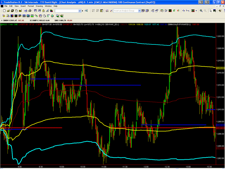The height and width of the screenshot is (169, 225).
Task: Click the first green trading desk icon
Action: click(58, 16)
